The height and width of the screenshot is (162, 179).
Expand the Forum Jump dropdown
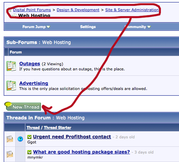click(x=36, y=27)
